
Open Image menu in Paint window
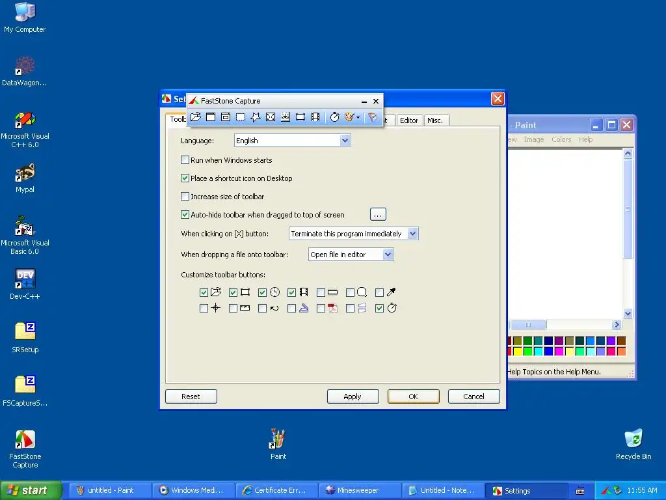click(x=534, y=139)
